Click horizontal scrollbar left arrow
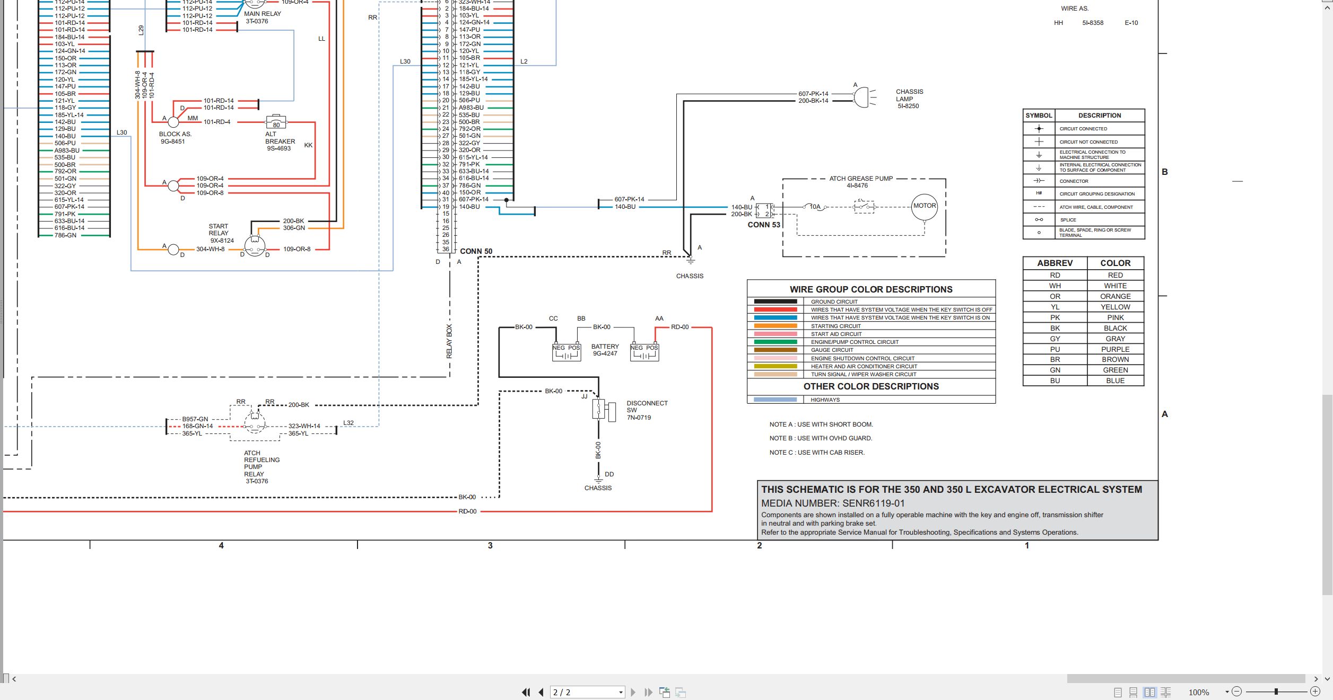This screenshot has height=700, width=1333. pos(14,679)
